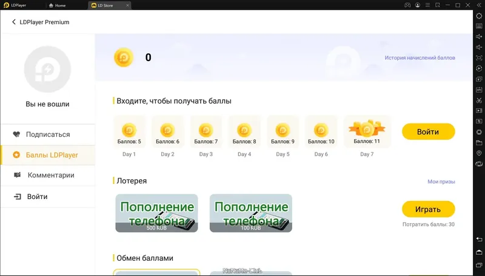Screen dimensions: 485x276
Task: Select the Day 1 reward card
Action: (x=129, y=132)
